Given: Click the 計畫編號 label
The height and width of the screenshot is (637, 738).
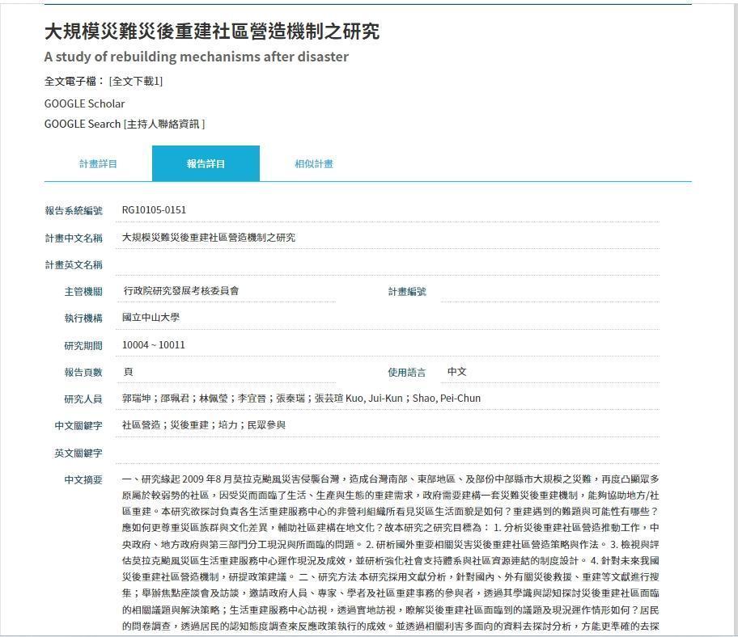Looking at the screenshot, I should [x=407, y=292].
